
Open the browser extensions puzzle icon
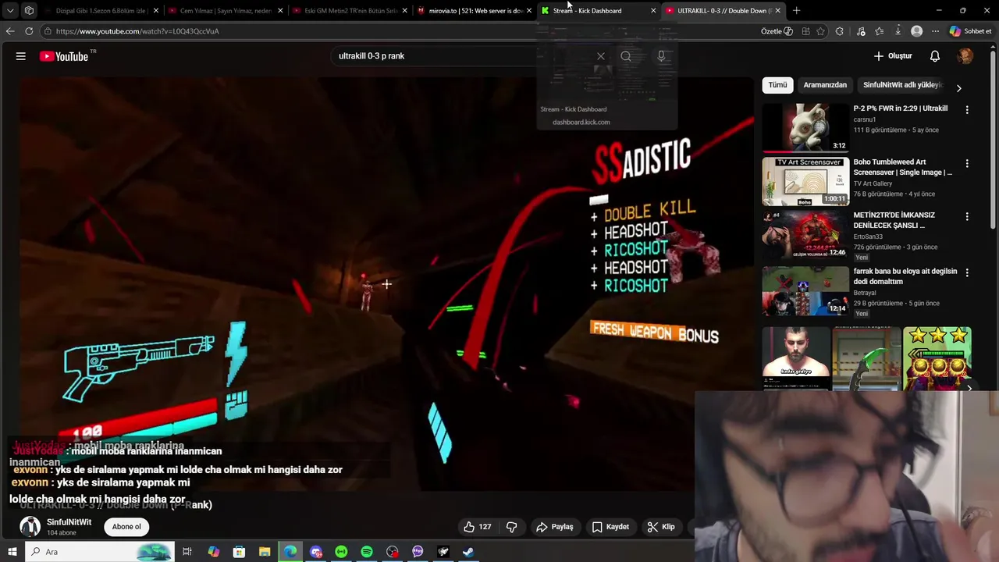(839, 31)
